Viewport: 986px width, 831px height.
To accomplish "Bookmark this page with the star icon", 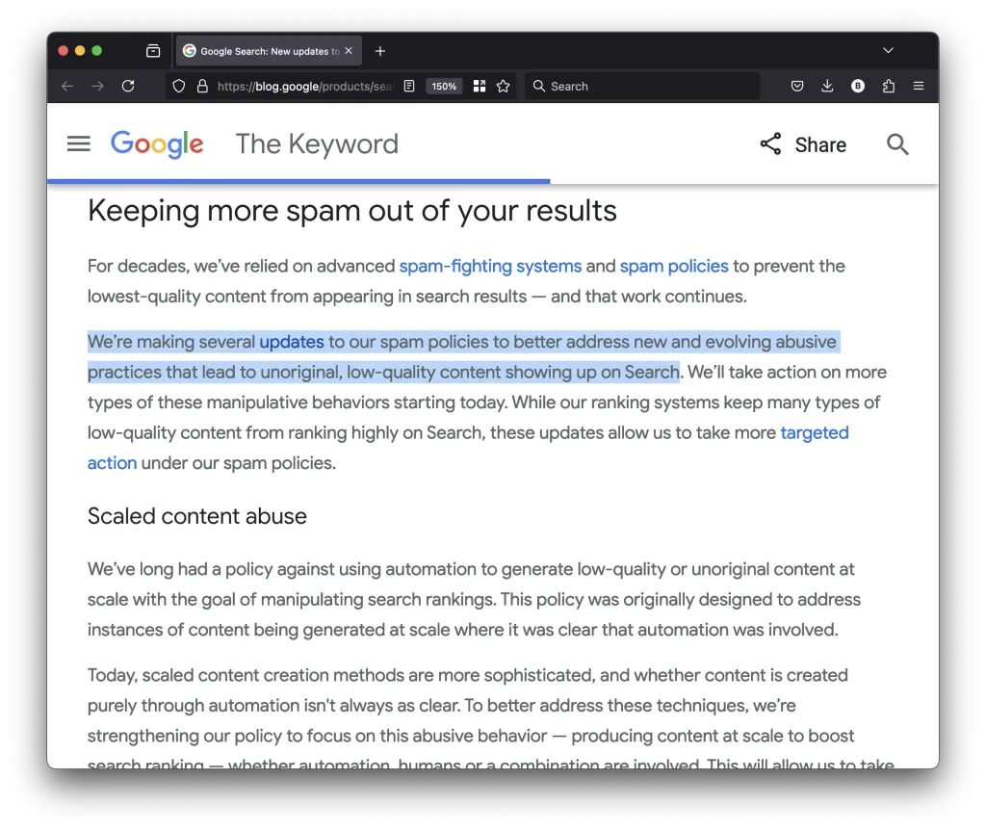I will pos(503,87).
